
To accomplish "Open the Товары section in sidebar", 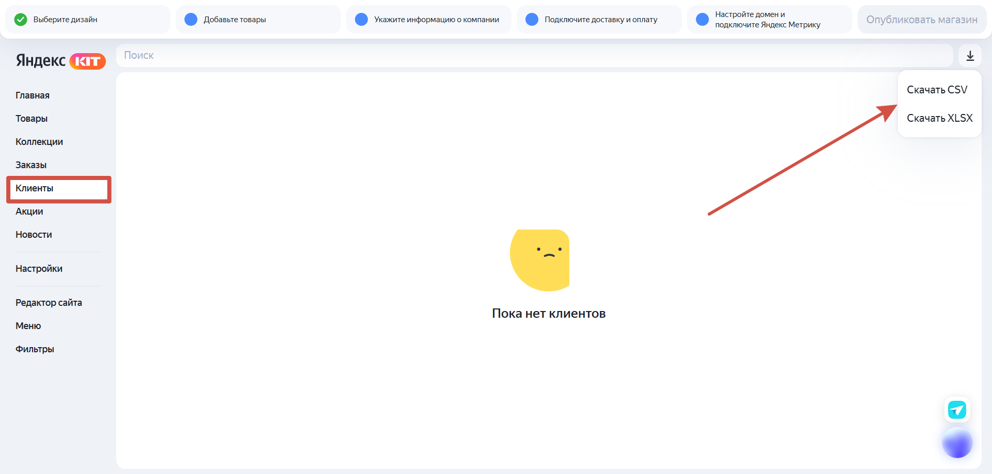I will 32,119.
